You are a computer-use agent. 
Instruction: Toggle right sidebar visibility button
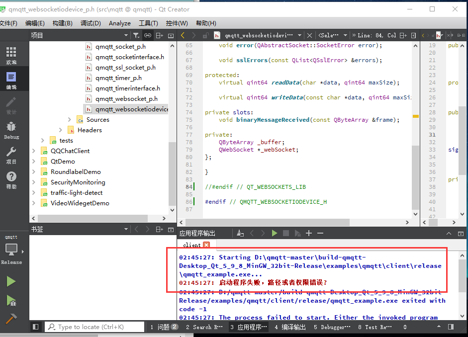click(451, 327)
